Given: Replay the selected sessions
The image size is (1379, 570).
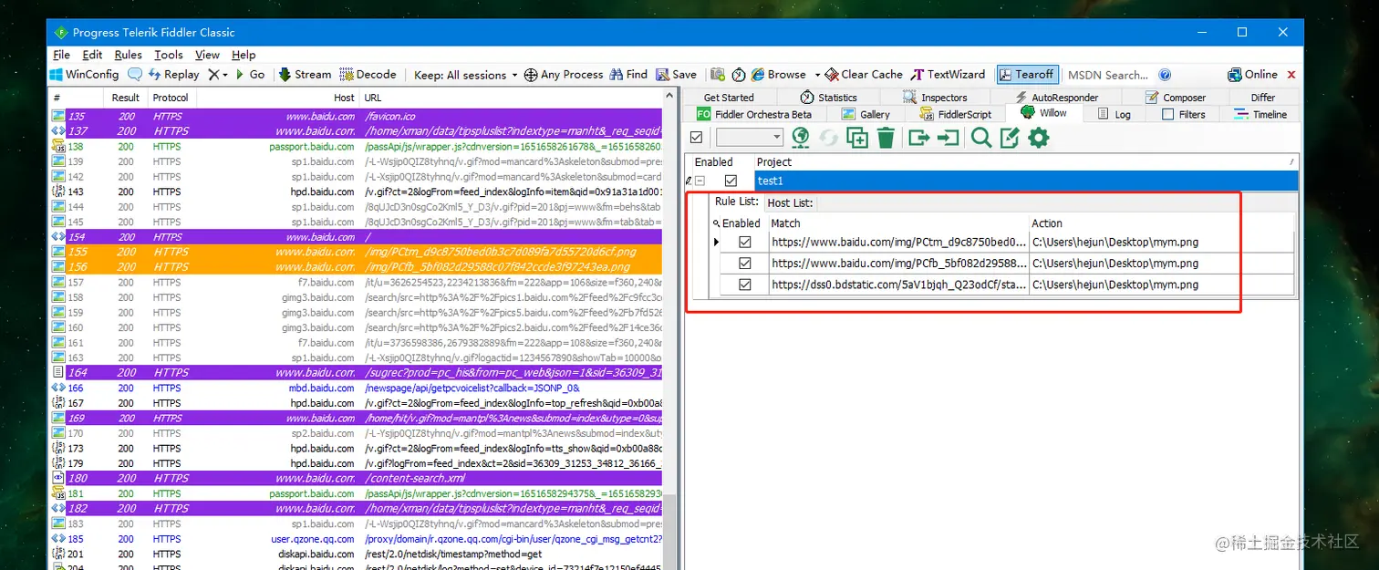Looking at the screenshot, I should pos(173,75).
